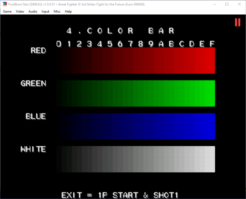The image size is (246, 199).
Task: Click the brightest end of the RED bar
Action: pos(212,61)
